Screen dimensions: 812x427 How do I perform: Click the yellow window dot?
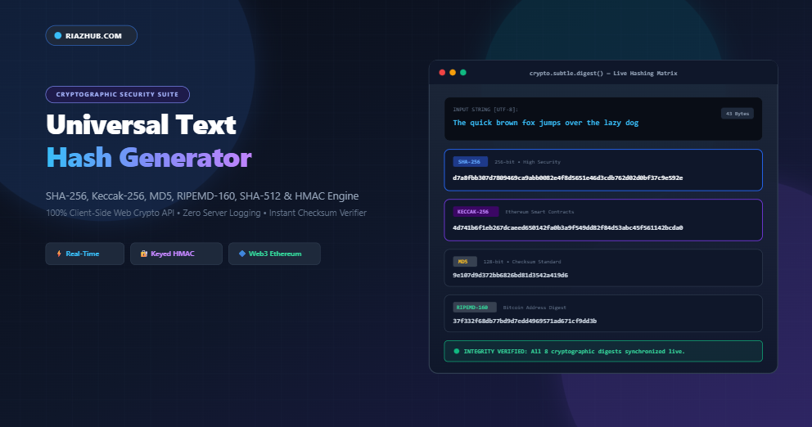tap(453, 73)
